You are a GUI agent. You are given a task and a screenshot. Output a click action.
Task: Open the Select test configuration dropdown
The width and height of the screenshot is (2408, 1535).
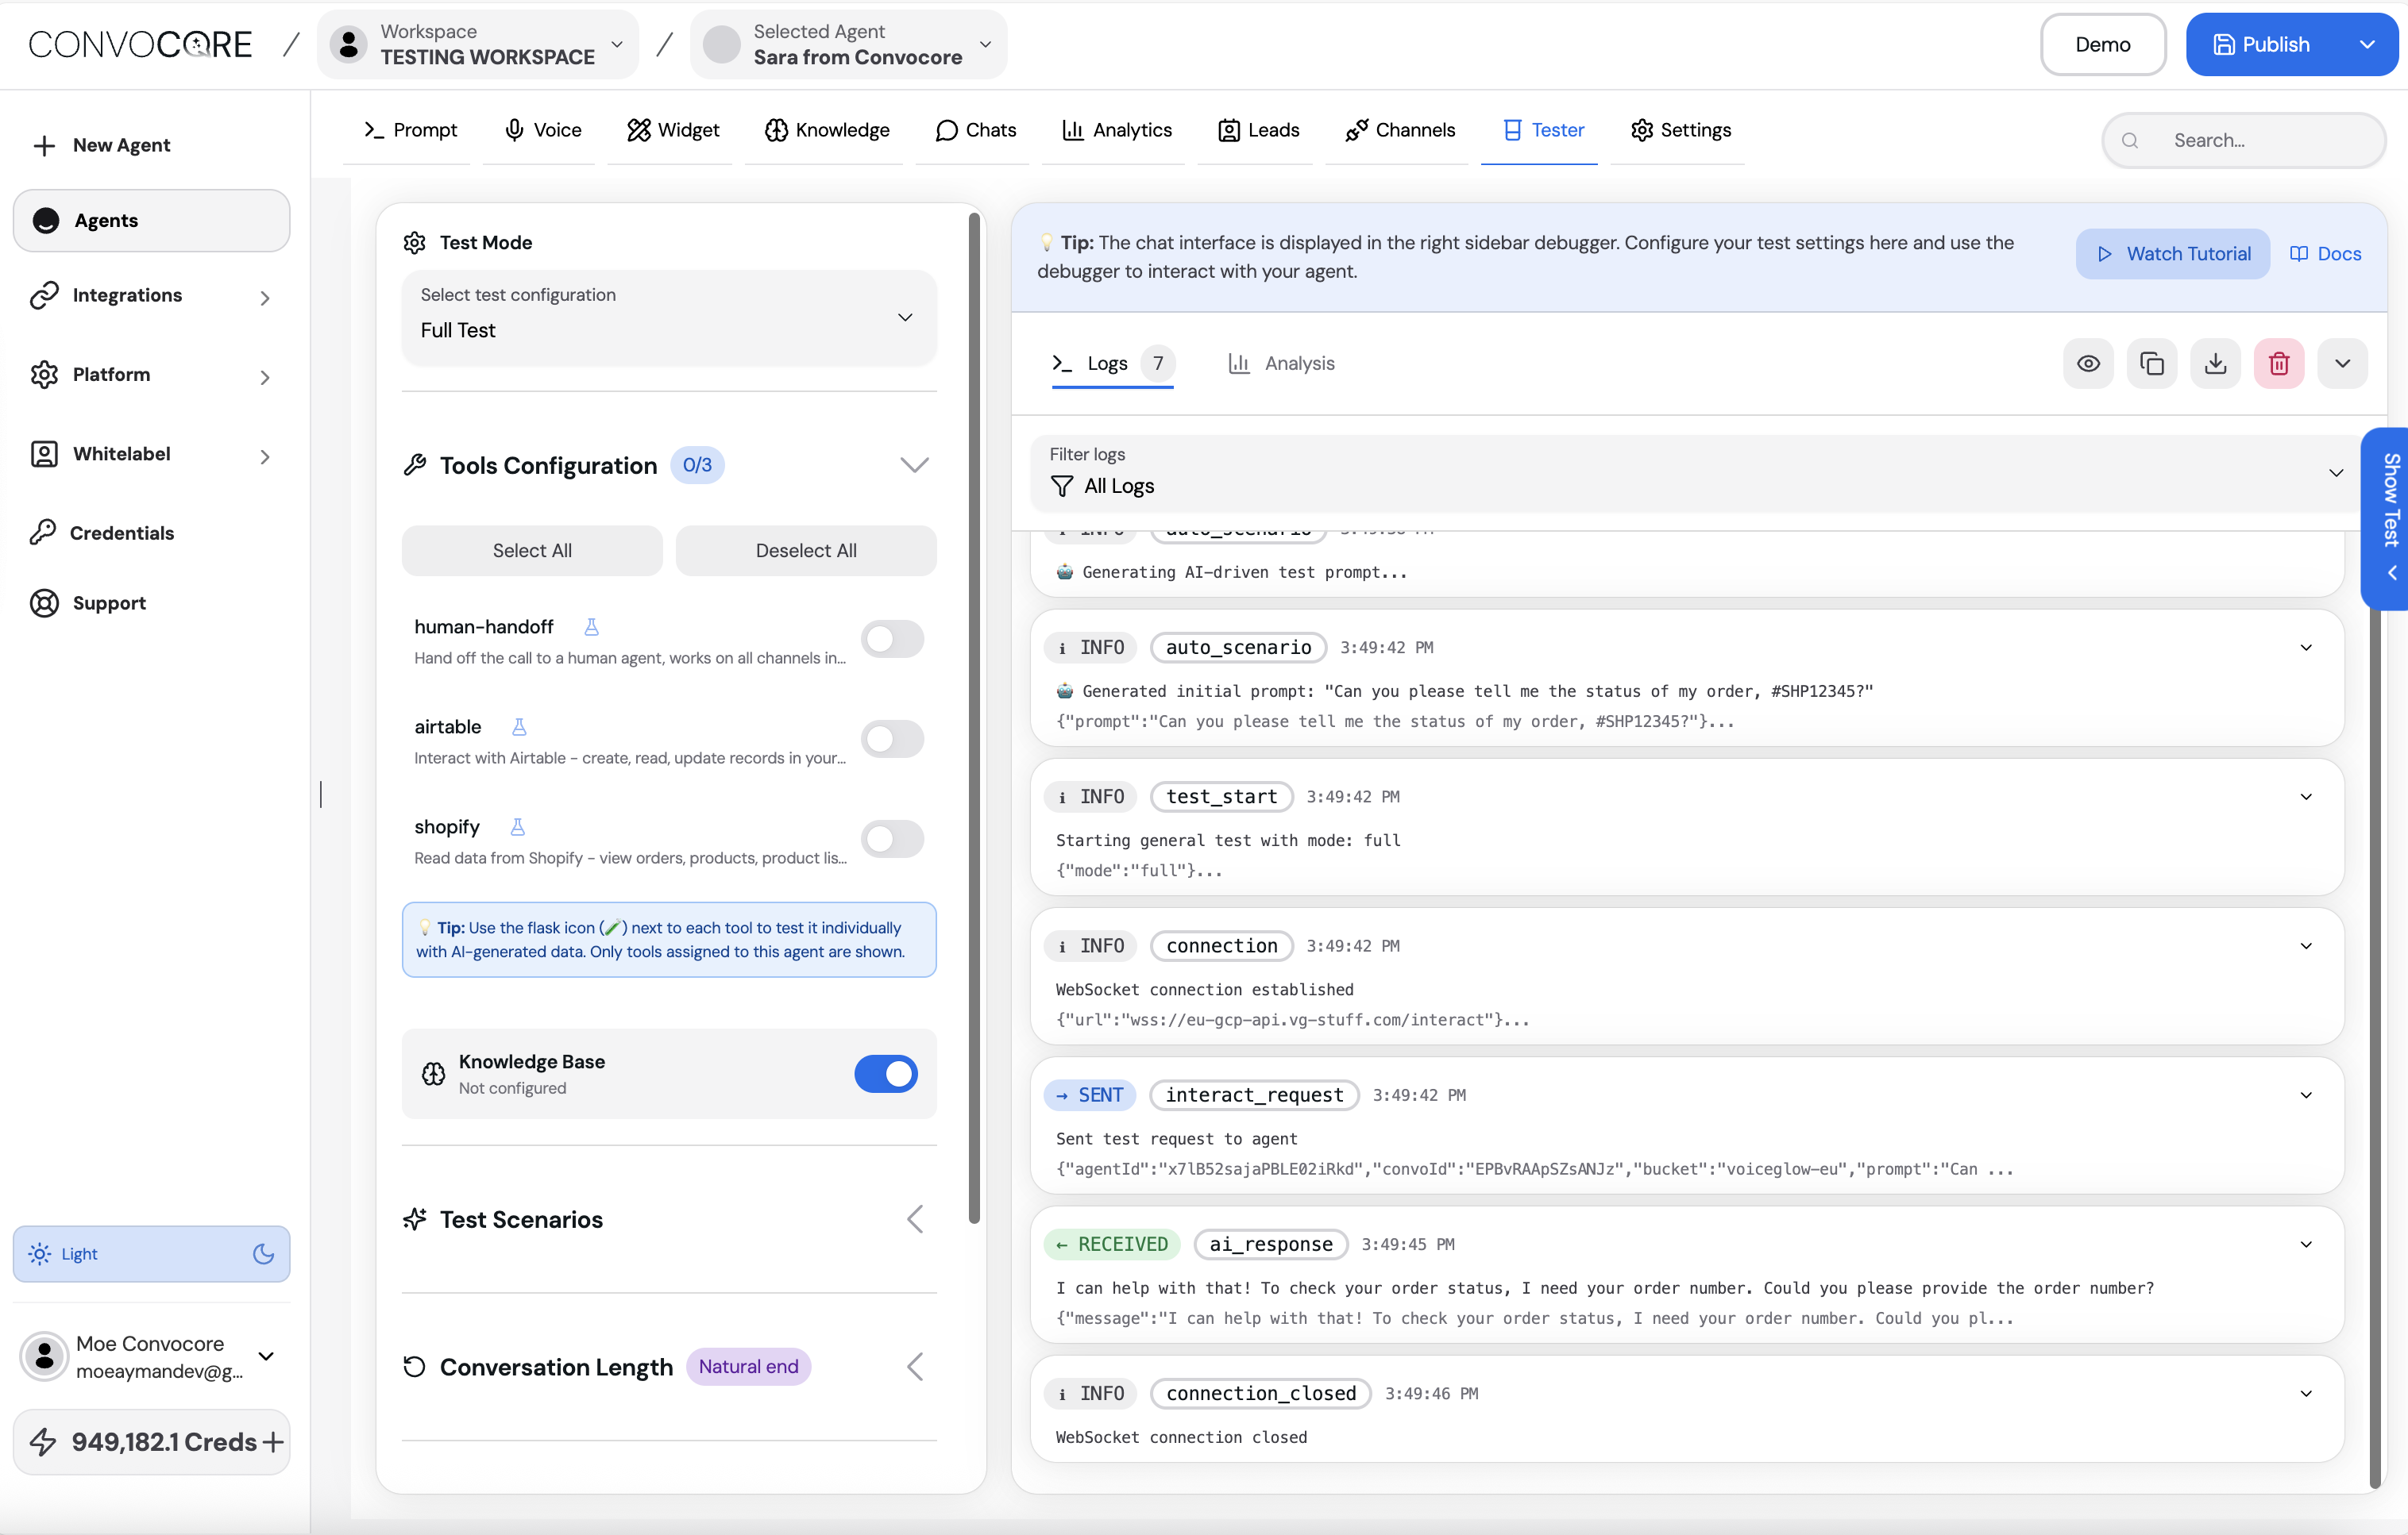pyautogui.click(x=668, y=317)
